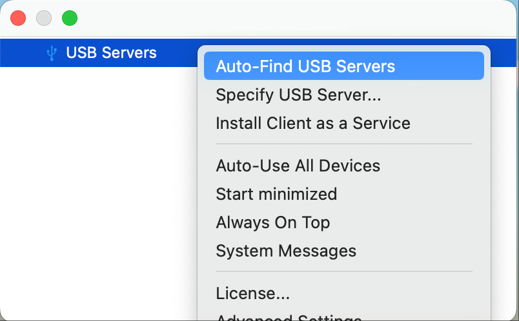Select the USB Servers tree item label
The image size is (519, 321).
click(111, 53)
